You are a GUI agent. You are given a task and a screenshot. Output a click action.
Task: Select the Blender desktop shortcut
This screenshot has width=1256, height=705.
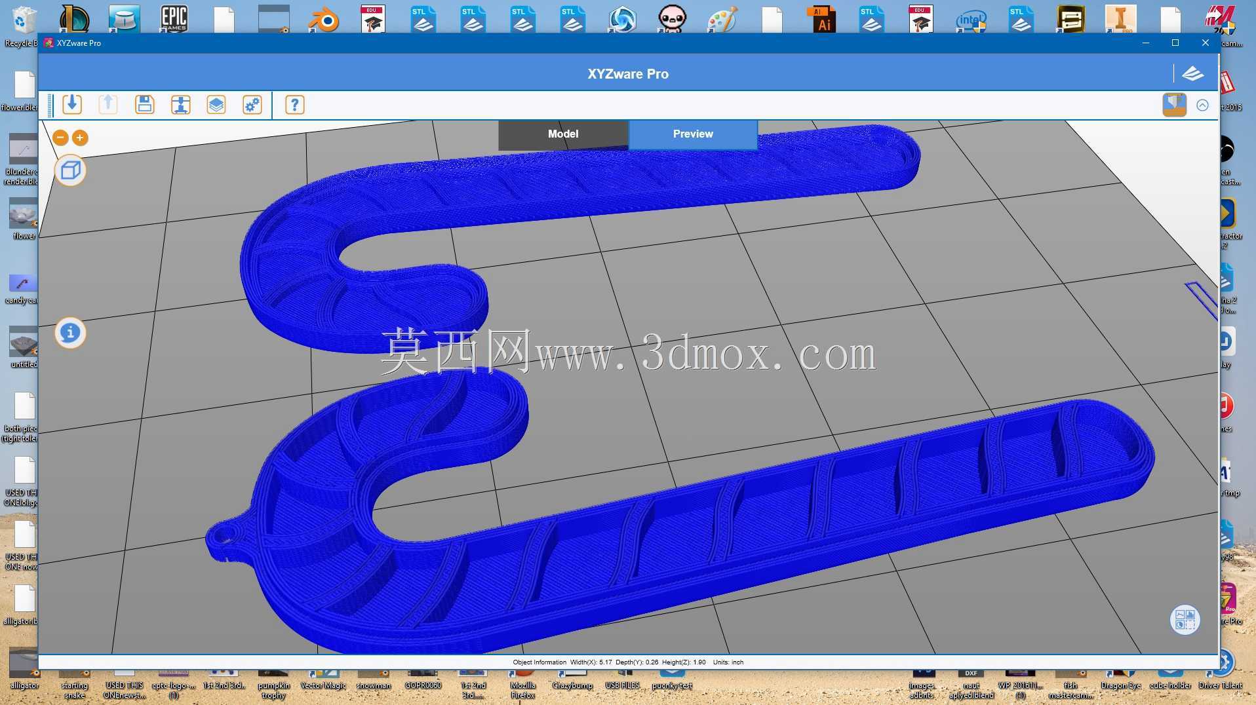point(324,20)
